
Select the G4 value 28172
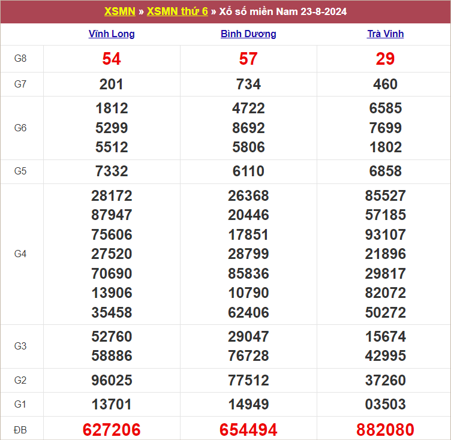[112, 196]
